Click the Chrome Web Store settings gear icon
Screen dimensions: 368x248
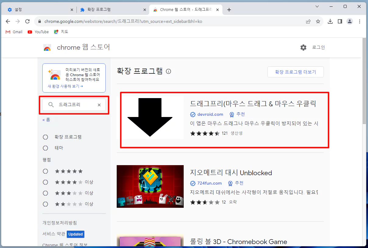click(303, 48)
